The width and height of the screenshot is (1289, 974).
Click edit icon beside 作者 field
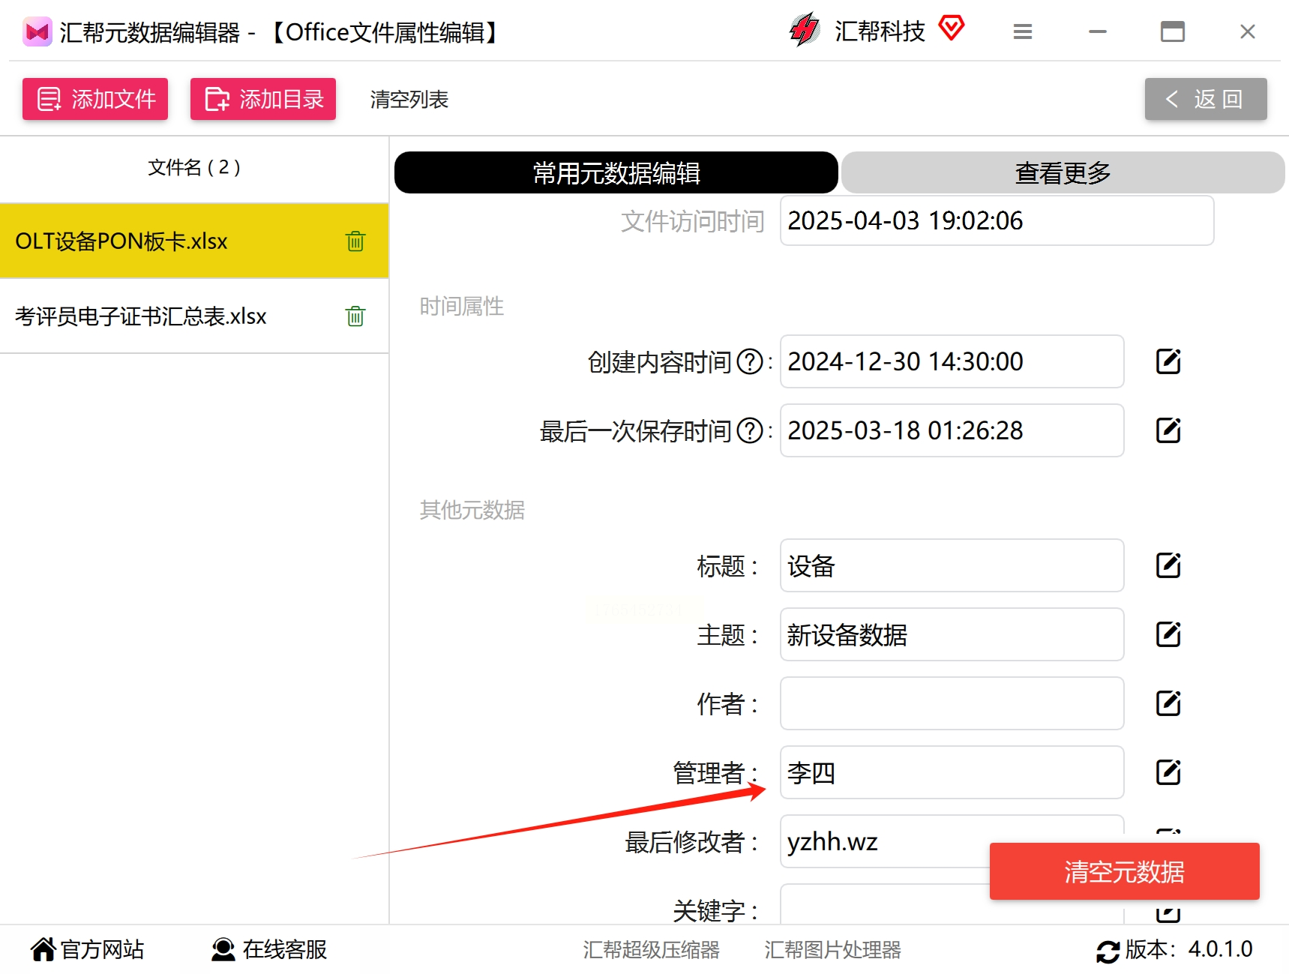(x=1168, y=703)
